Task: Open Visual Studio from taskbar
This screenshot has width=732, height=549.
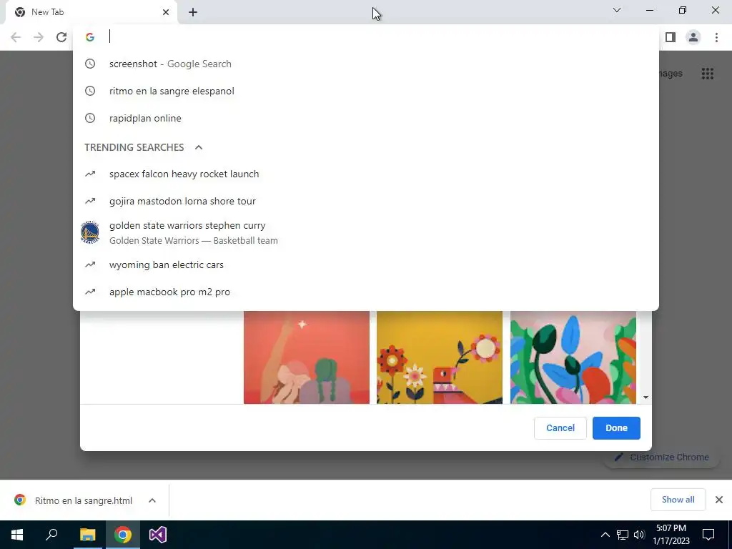Action: [158, 535]
